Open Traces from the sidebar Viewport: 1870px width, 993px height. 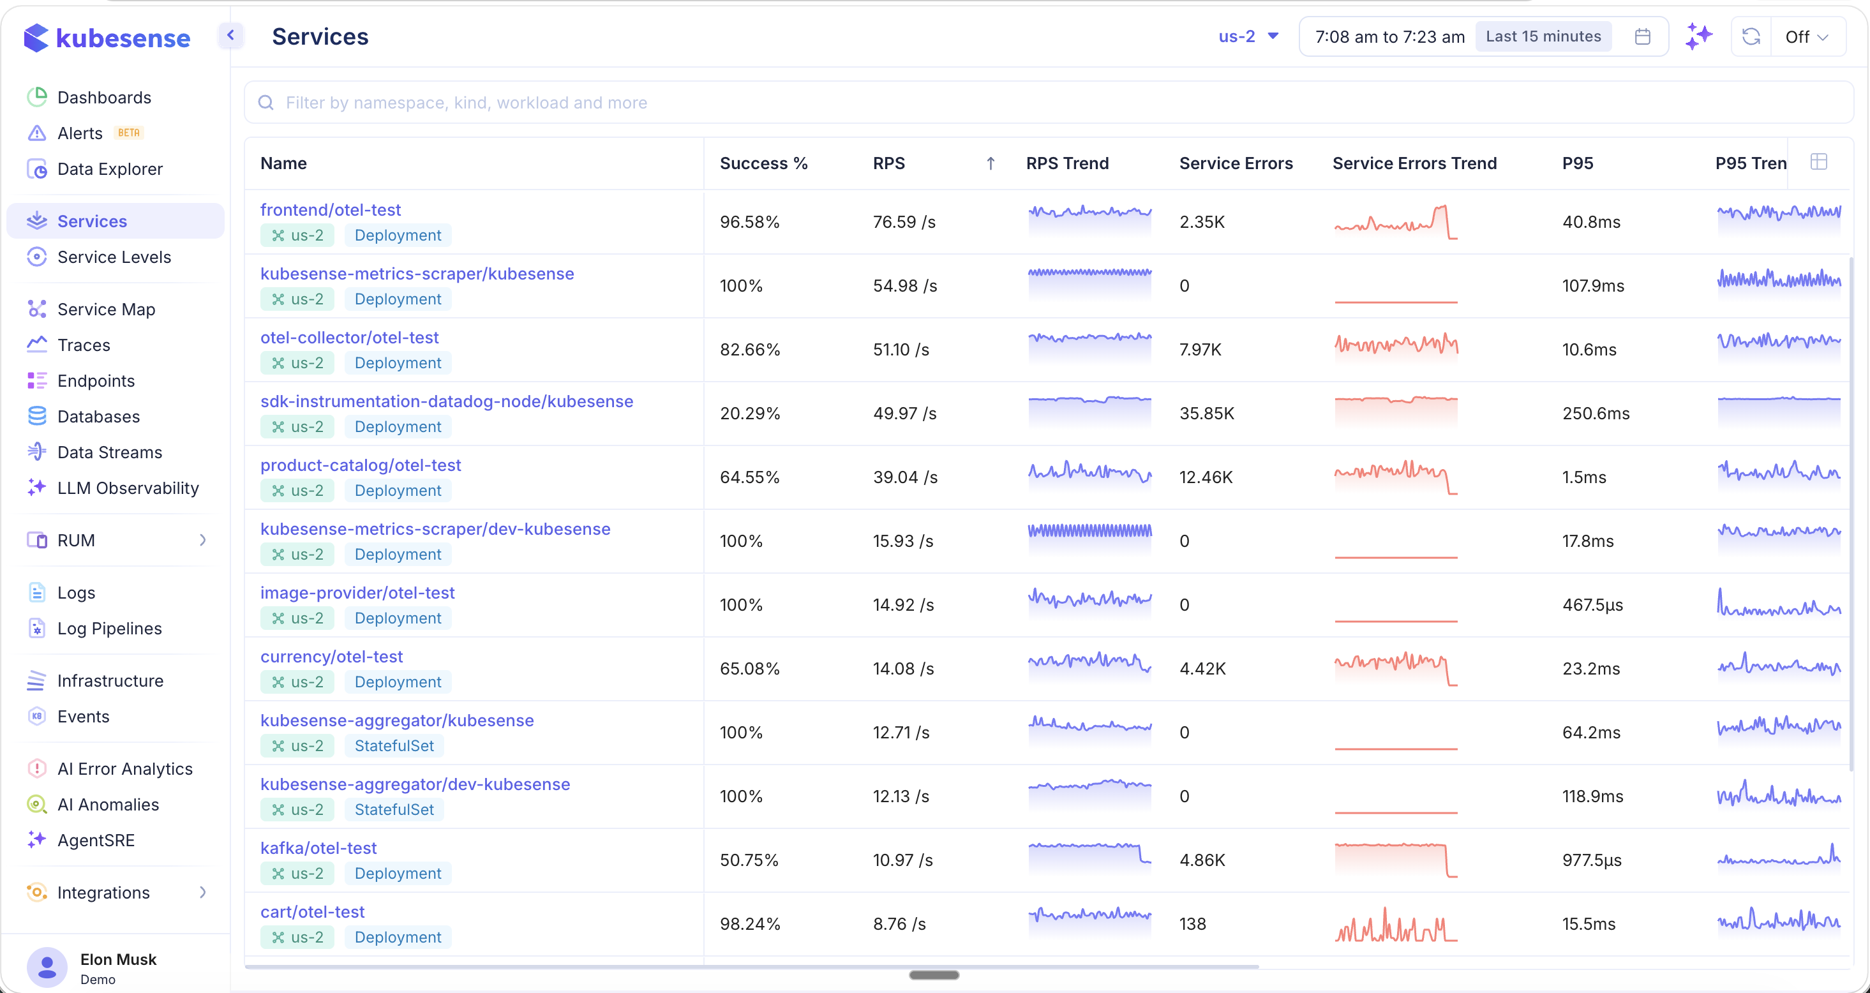84,344
